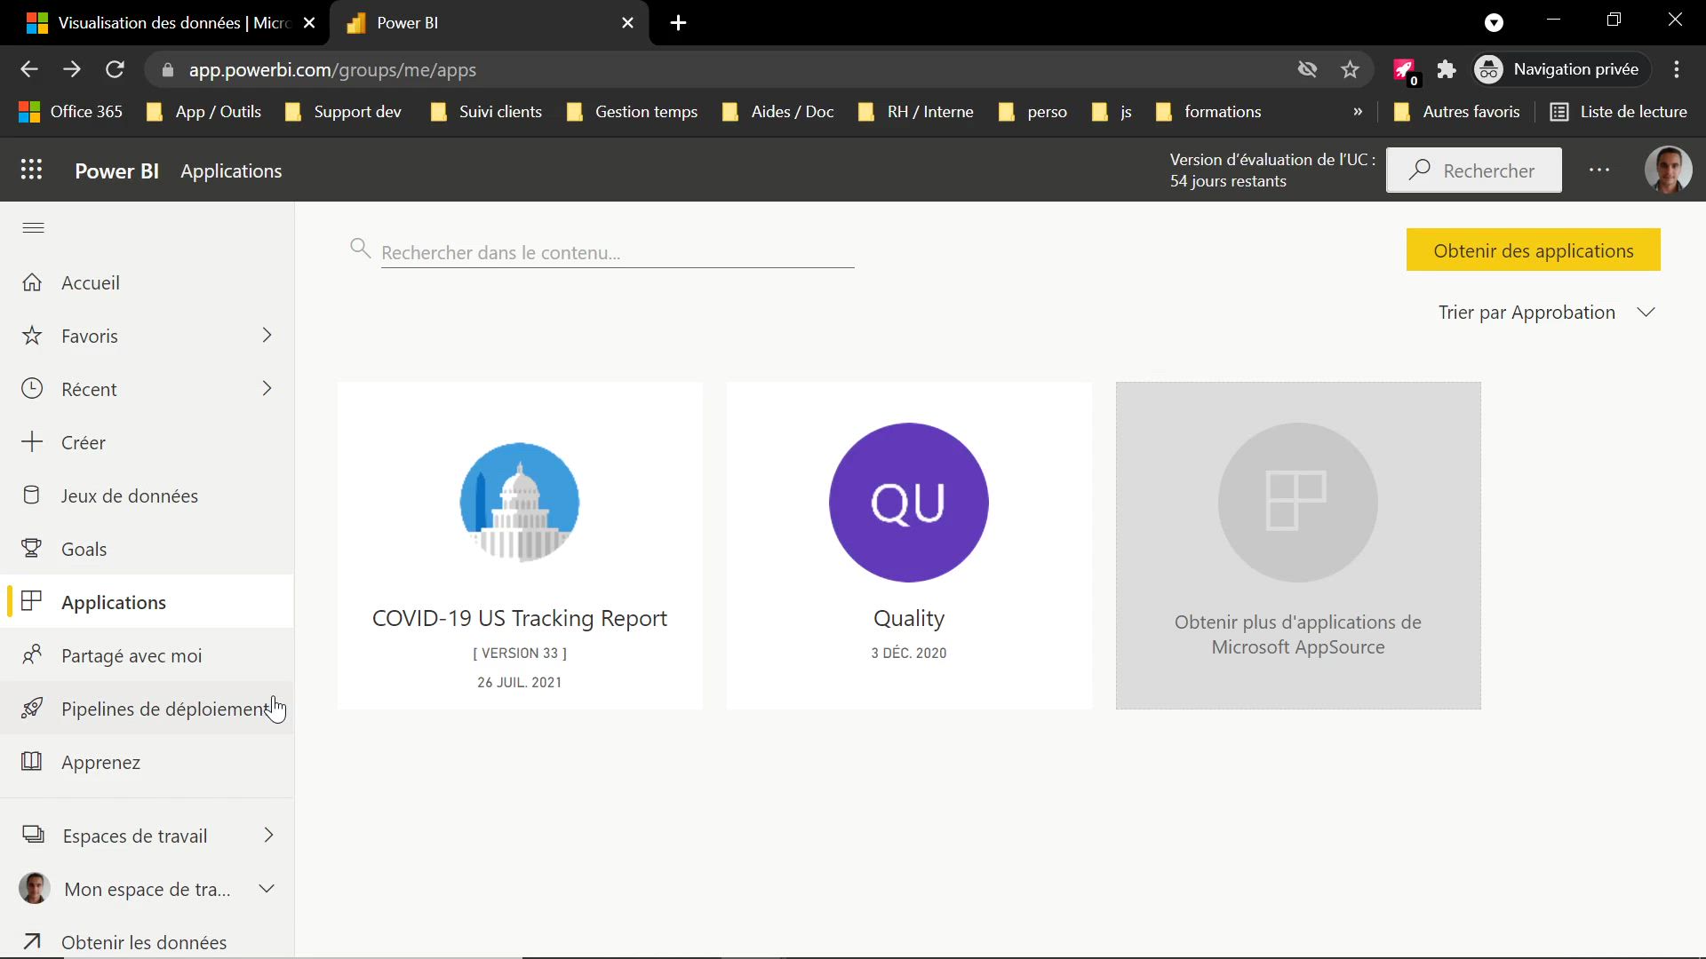Click the Navigation privée profile button
The width and height of the screenshot is (1706, 959).
(1560, 69)
